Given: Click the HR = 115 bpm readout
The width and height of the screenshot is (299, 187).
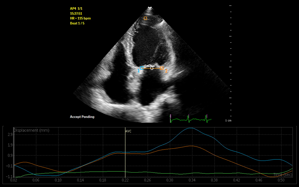Looking at the screenshot, I should (x=80, y=18).
